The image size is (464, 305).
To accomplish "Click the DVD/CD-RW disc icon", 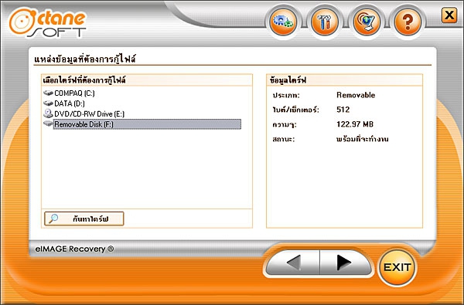I will pyautogui.click(x=48, y=114).
